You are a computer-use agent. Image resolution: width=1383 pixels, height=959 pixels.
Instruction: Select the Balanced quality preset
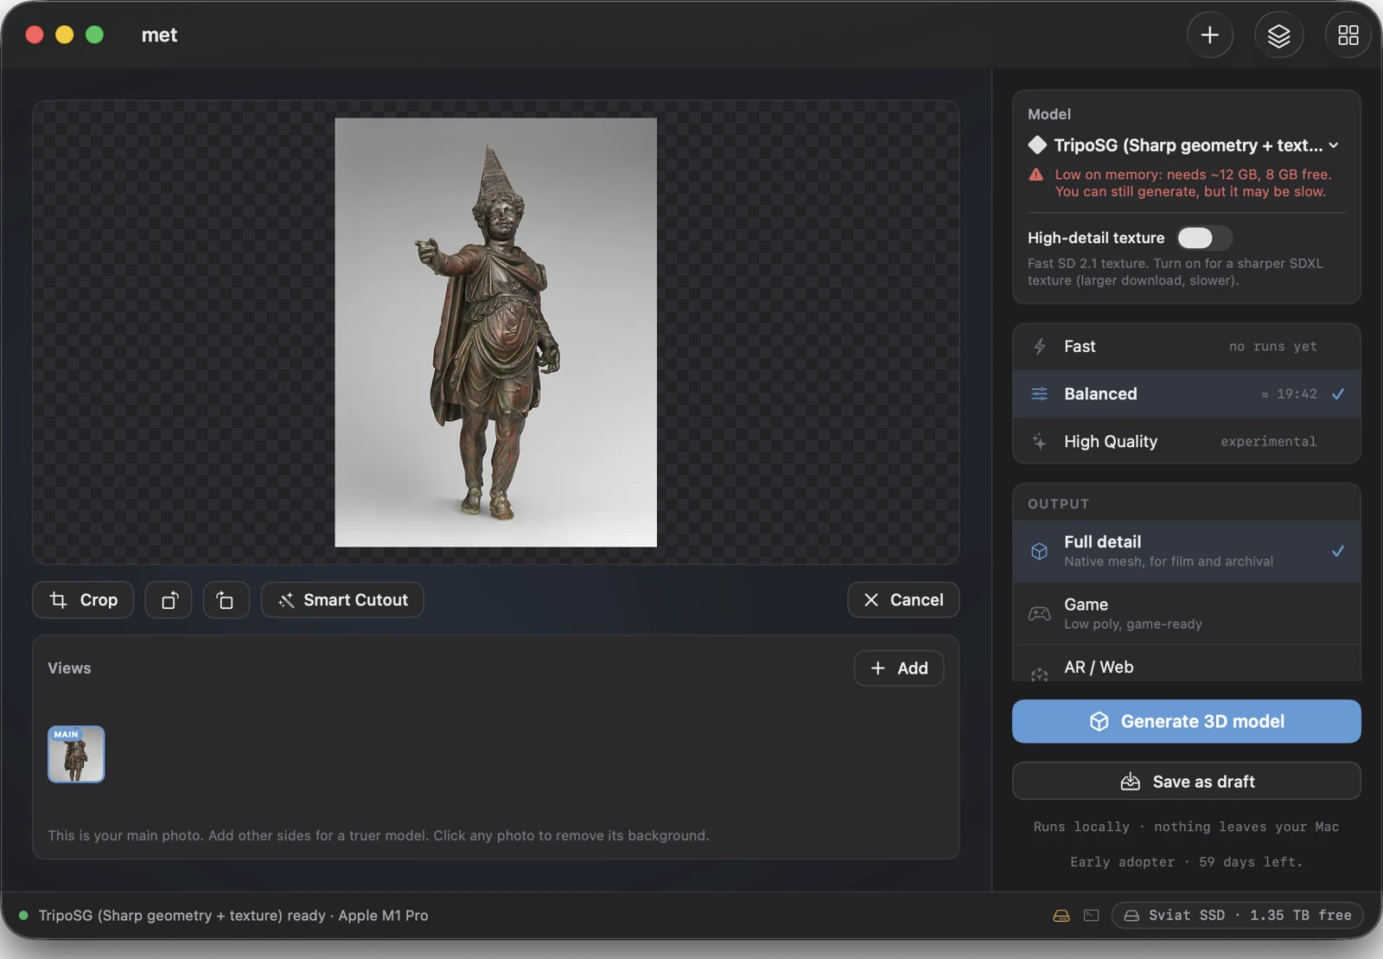click(x=1187, y=394)
